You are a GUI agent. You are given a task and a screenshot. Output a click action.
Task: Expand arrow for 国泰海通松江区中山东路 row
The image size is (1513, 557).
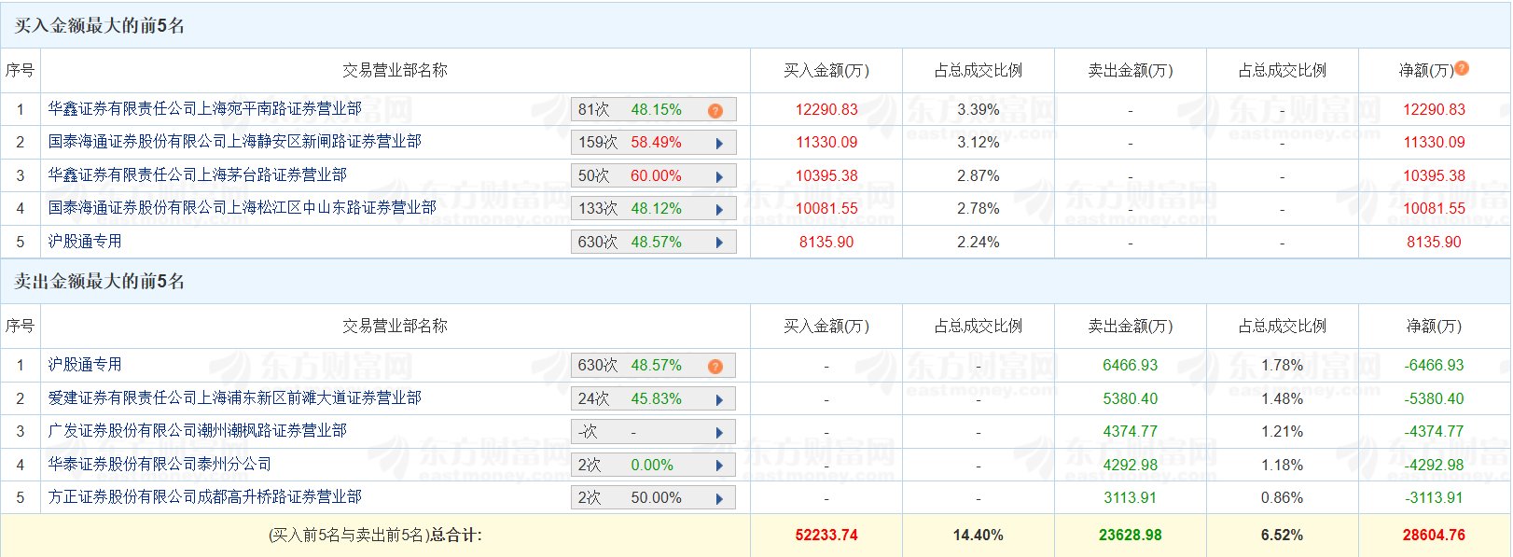[x=719, y=210]
